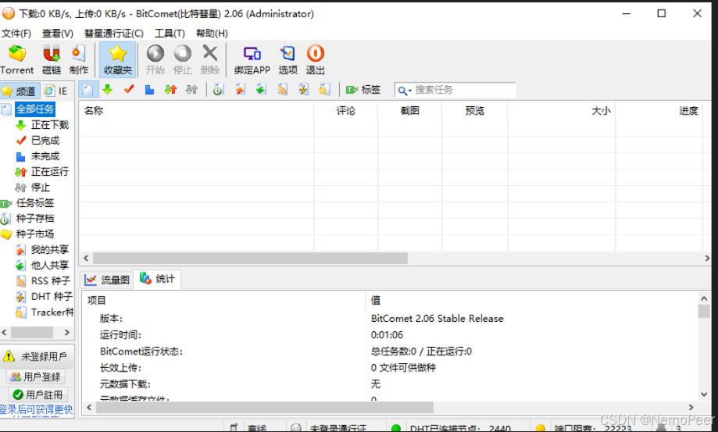Select DHT 种子 in the sidebar
This screenshot has width=718, height=432.
tap(52, 297)
